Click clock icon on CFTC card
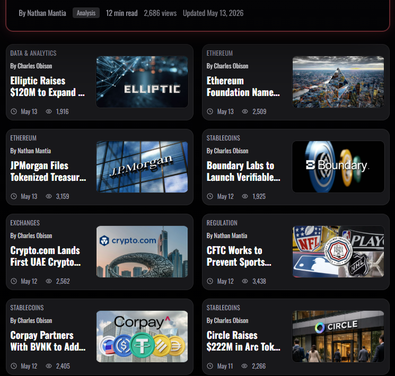 click(x=210, y=281)
